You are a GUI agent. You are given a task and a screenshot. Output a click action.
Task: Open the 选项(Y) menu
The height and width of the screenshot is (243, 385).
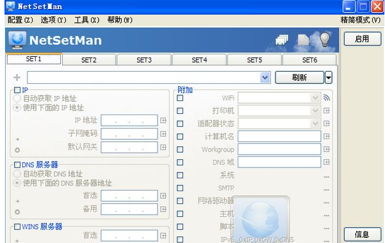coord(54,20)
